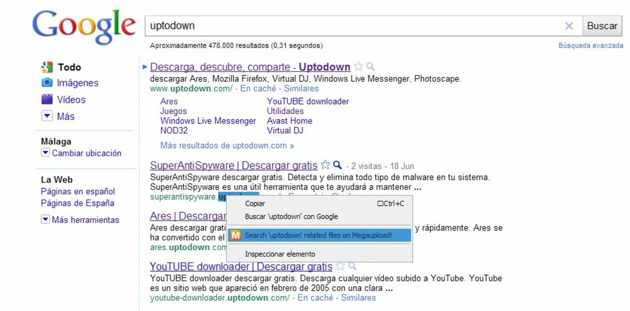
Task: Click the magnifier beside the YouTUBE downloader result
Action: pos(352,266)
